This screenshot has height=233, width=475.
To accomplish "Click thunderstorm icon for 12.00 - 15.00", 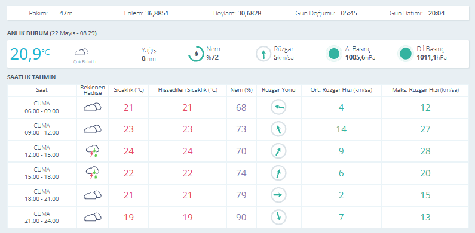I will (93, 151).
